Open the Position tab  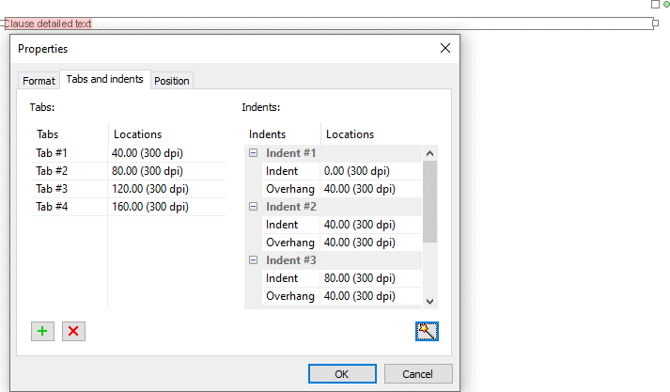click(172, 81)
